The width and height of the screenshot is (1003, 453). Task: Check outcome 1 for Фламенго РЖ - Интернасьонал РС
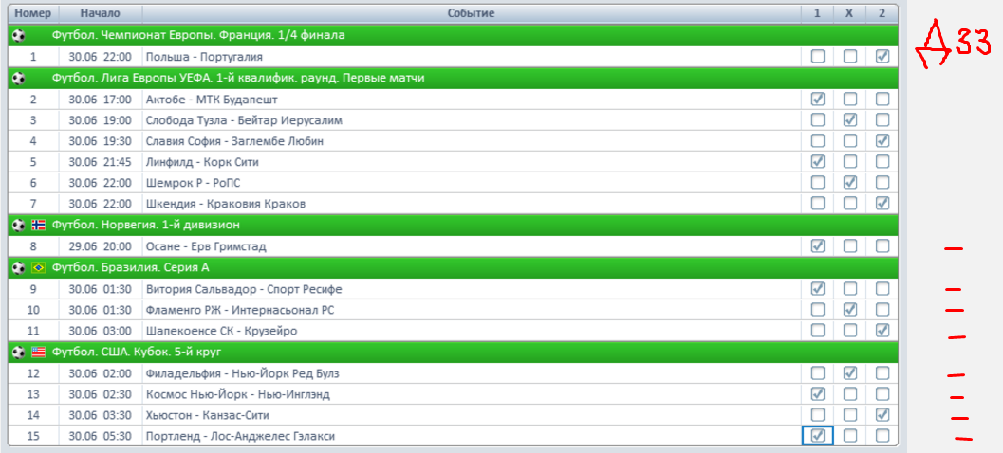pos(818,310)
